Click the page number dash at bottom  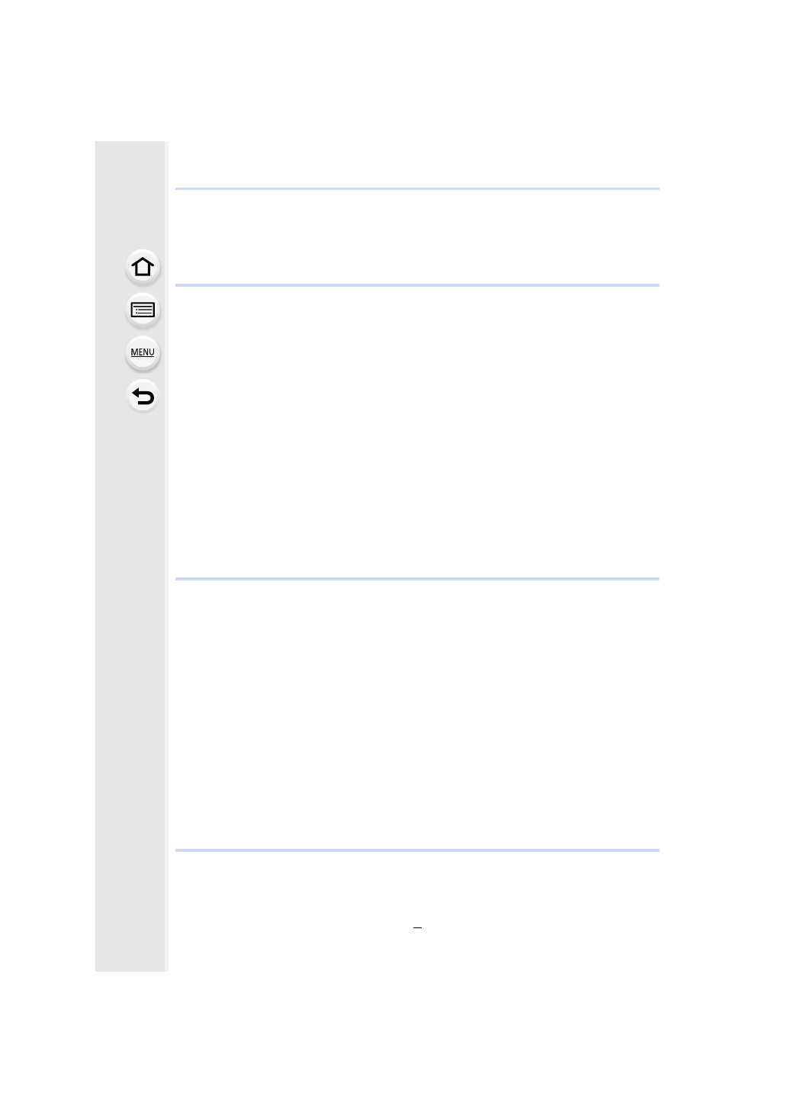tap(417, 927)
